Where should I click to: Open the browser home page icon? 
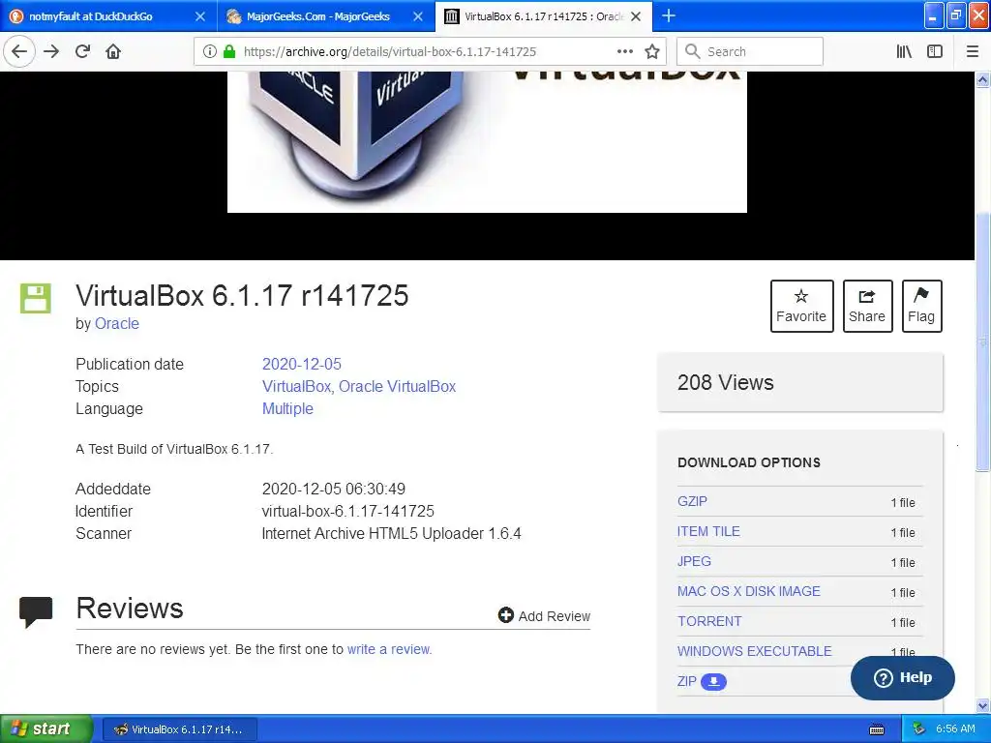[113, 51]
